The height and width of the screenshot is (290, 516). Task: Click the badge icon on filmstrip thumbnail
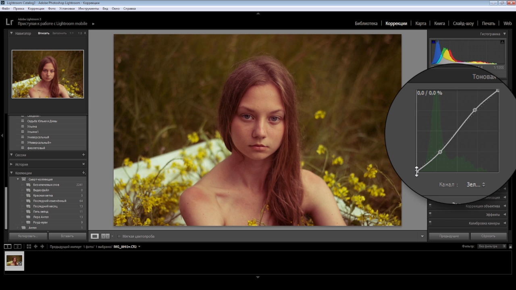click(x=20, y=263)
